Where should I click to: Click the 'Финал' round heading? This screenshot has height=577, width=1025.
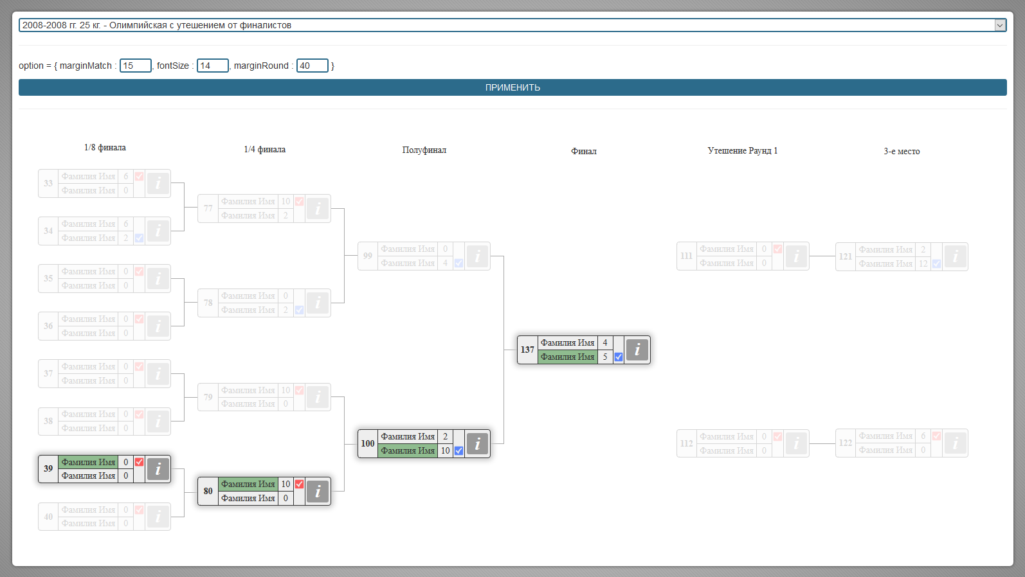(584, 152)
